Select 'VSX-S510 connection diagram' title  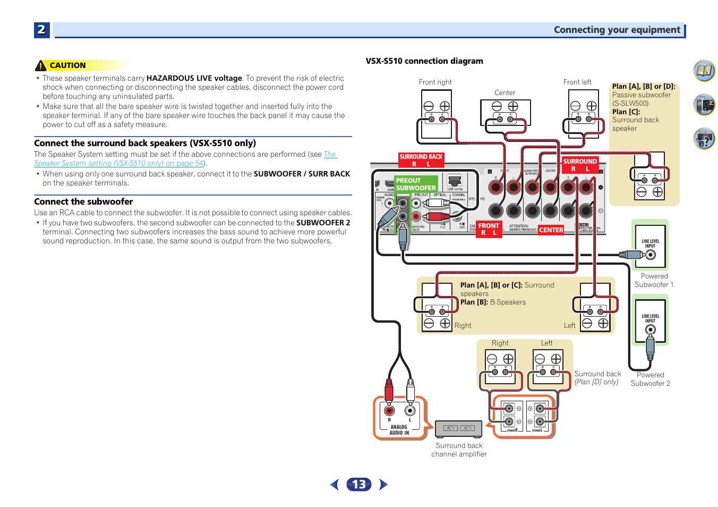424,61
